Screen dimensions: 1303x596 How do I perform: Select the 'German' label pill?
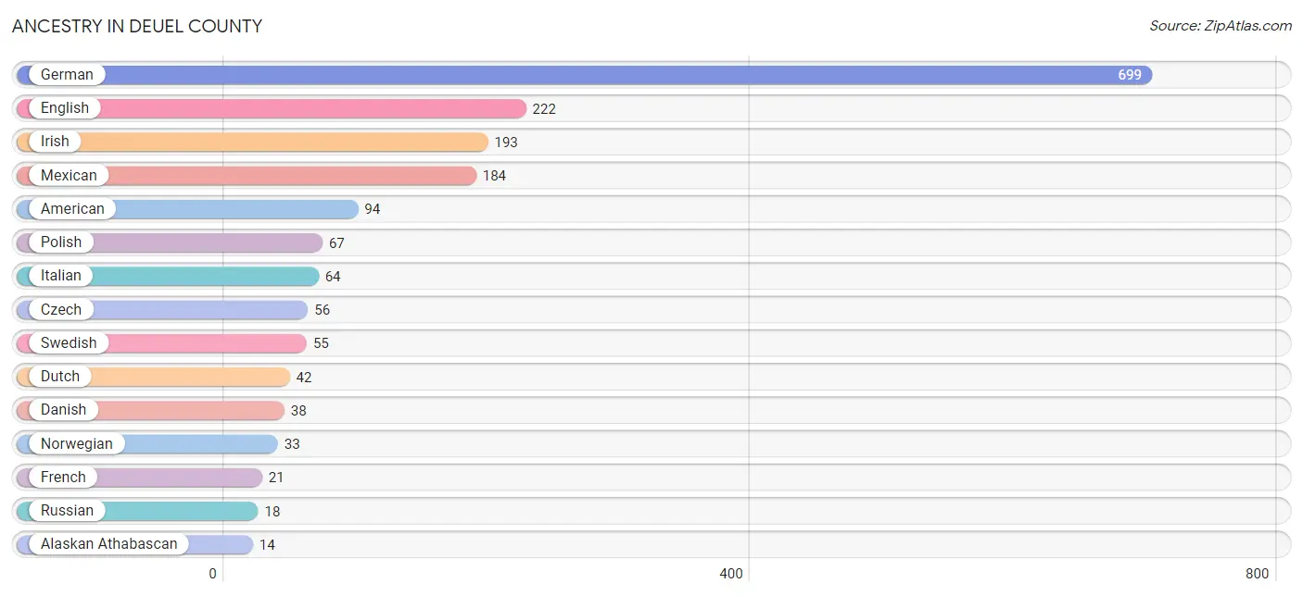tap(67, 75)
